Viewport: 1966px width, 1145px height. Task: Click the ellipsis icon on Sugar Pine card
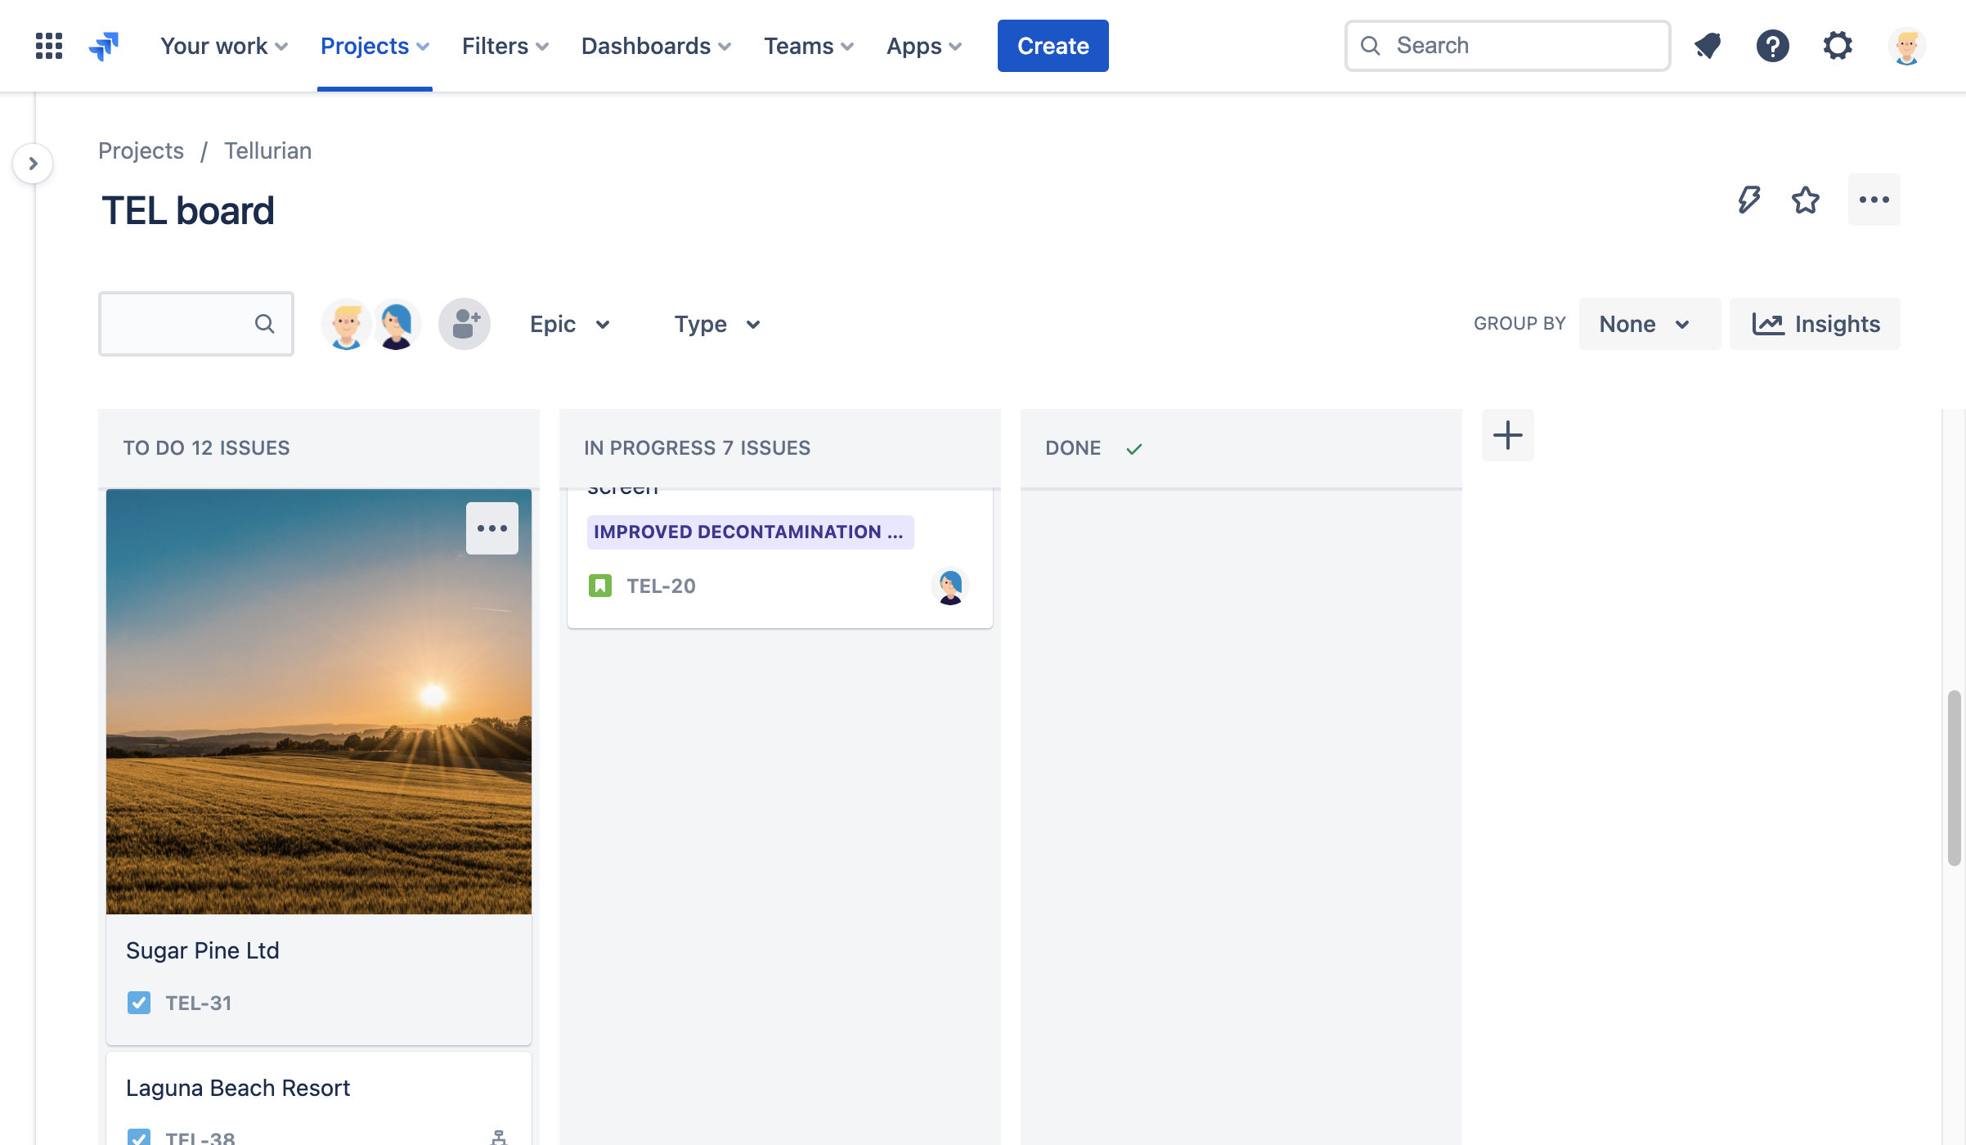pyautogui.click(x=492, y=528)
